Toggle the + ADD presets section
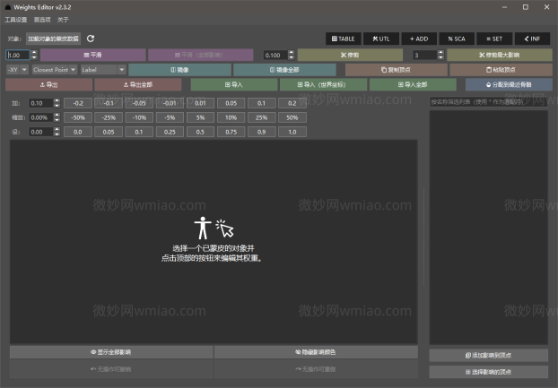 [x=419, y=39]
